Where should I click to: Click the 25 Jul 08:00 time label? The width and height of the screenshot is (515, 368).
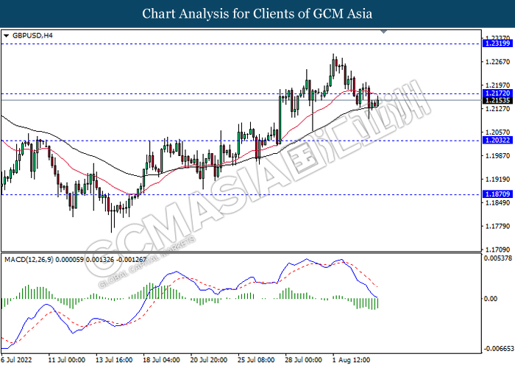256,360
